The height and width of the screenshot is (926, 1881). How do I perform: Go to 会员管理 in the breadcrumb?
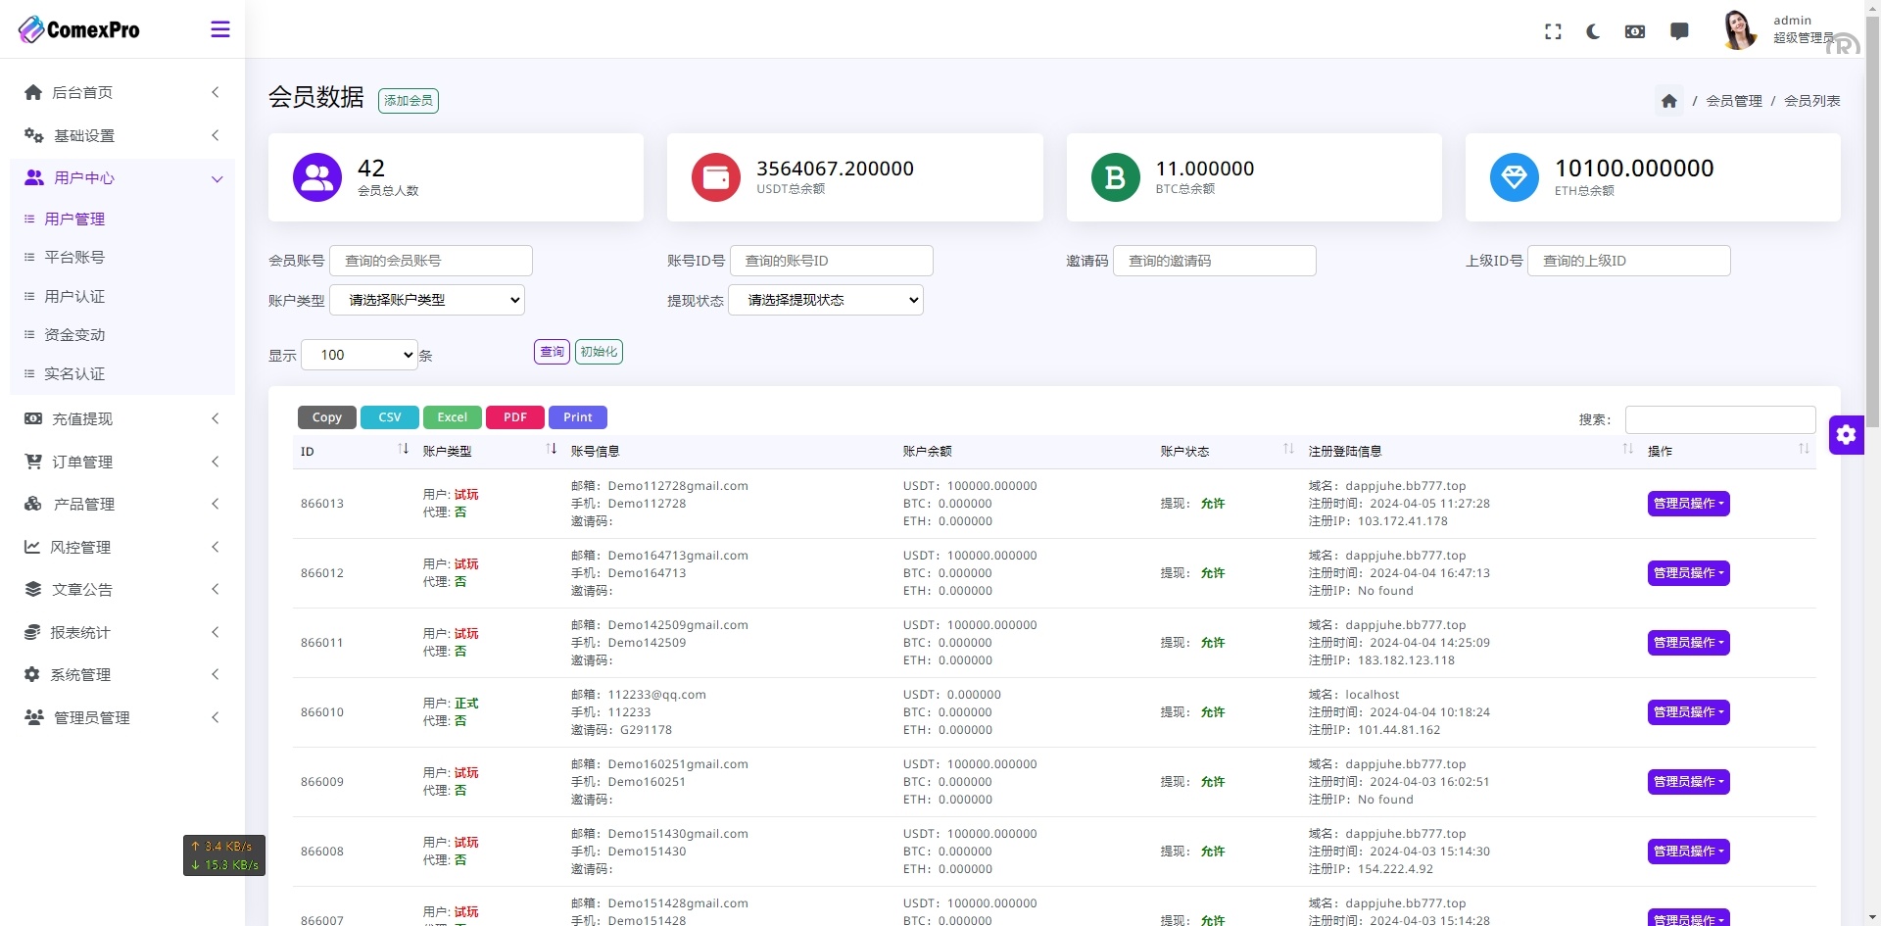point(1734,101)
